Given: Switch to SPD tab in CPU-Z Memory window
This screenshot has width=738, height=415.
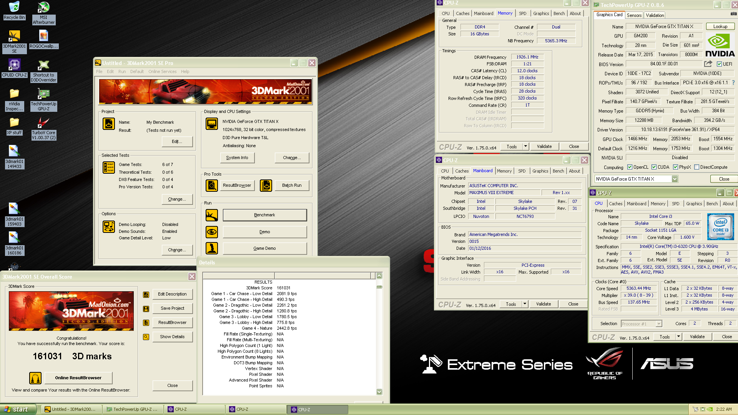Looking at the screenshot, I should coord(522,13).
